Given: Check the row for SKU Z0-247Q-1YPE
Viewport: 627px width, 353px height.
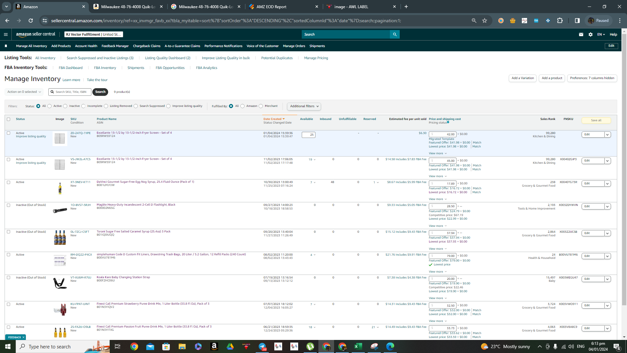Looking at the screenshot, I should 8,133.
